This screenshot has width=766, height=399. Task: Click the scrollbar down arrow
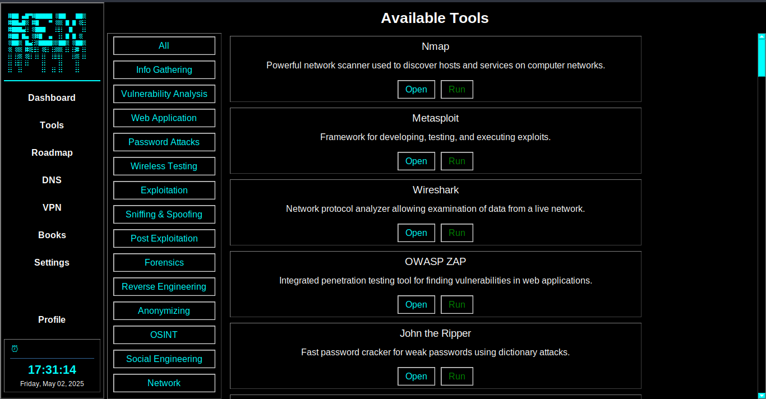(762, 395)
